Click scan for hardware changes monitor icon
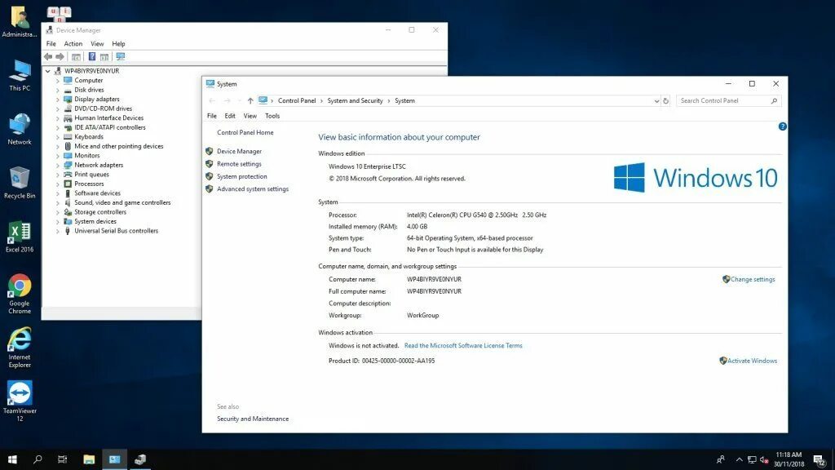 click(121, 56)
